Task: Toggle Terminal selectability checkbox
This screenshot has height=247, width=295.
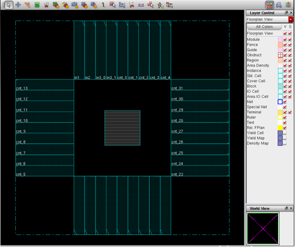Action: point(290,112)
